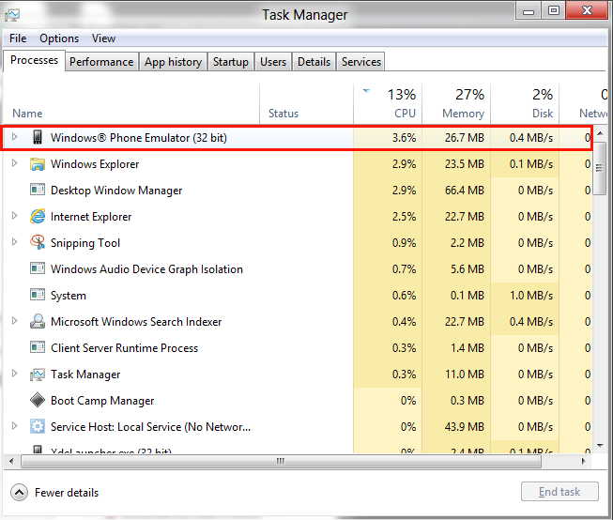Click the vertical scrollbar down arrow

pyautogui.click(x=601, y=445)
